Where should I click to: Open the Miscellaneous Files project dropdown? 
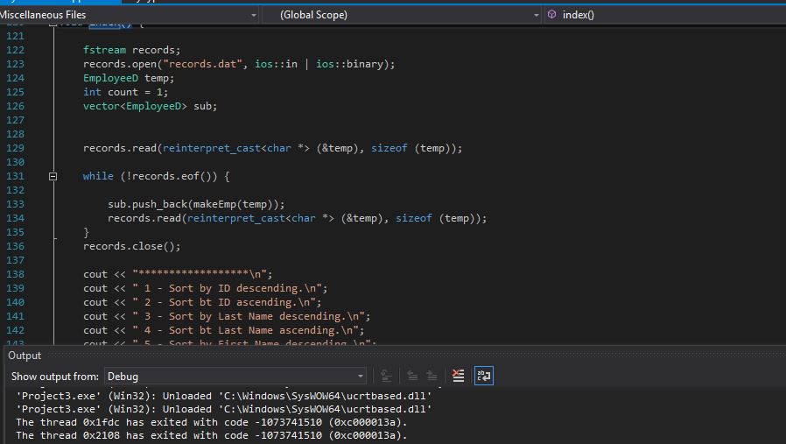pyautogui.click(x=253, y=15)
